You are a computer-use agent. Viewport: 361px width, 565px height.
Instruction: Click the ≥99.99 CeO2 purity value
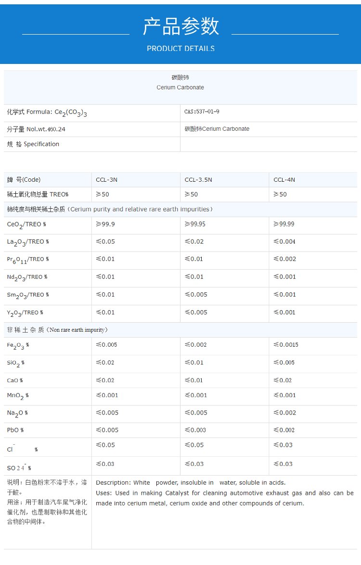click(x=284, y=224)
